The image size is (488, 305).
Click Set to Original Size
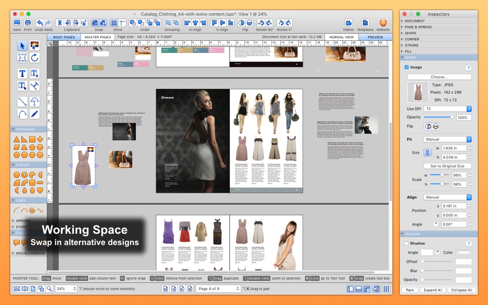coord(447,166)
